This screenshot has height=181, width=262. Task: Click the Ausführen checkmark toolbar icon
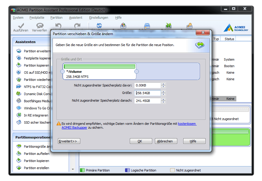tap(21, 26)
